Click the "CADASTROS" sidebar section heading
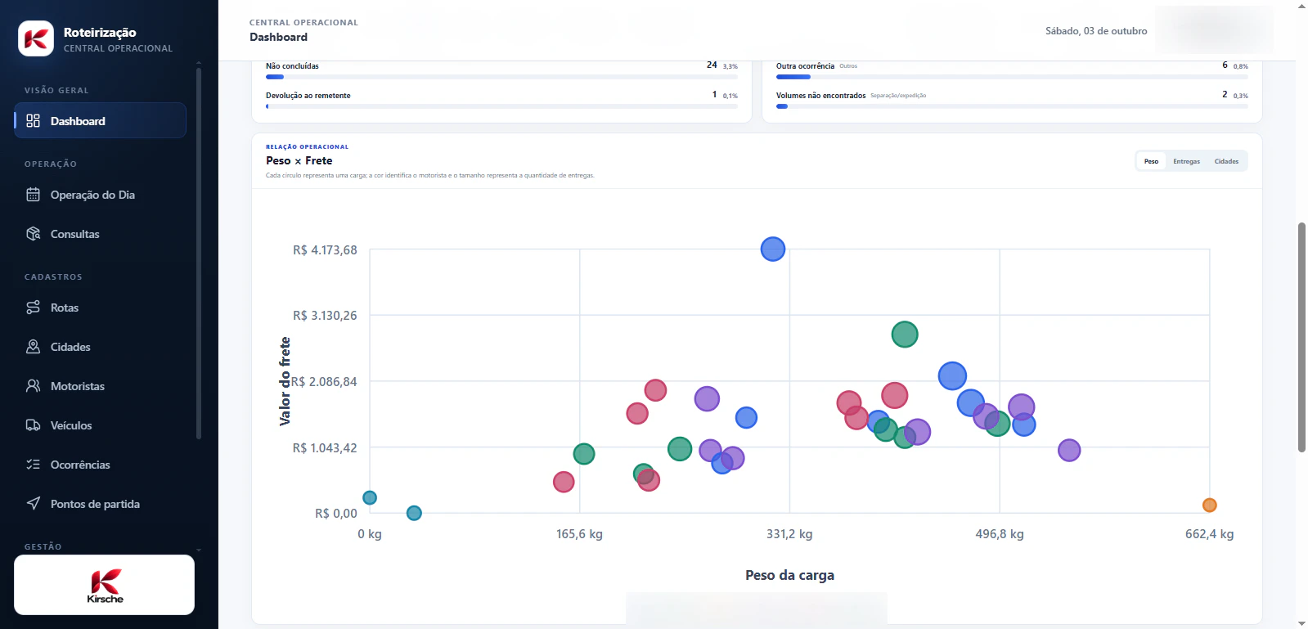The image size is (1308, 629). 53,277
